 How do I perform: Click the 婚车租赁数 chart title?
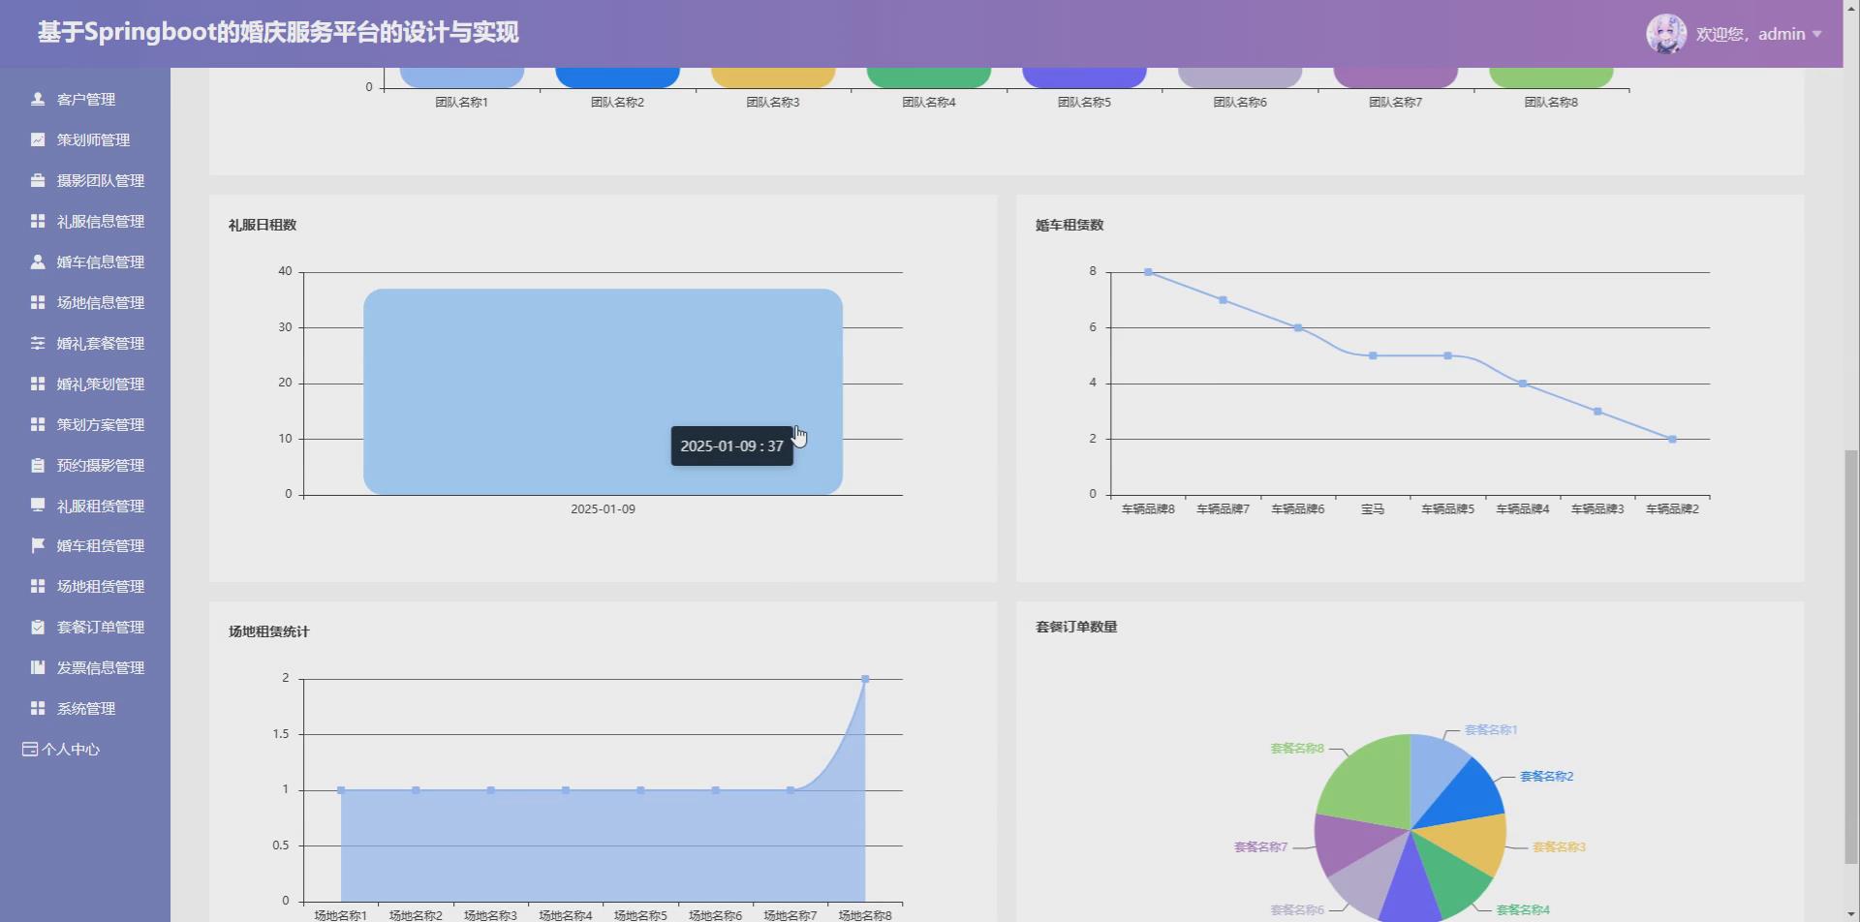[x=1069, y=225]
